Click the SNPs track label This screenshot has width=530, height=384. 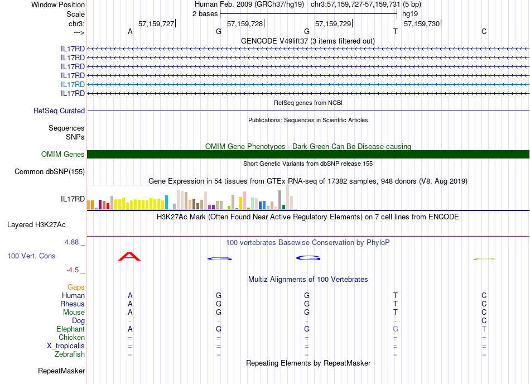coord(75,137)
